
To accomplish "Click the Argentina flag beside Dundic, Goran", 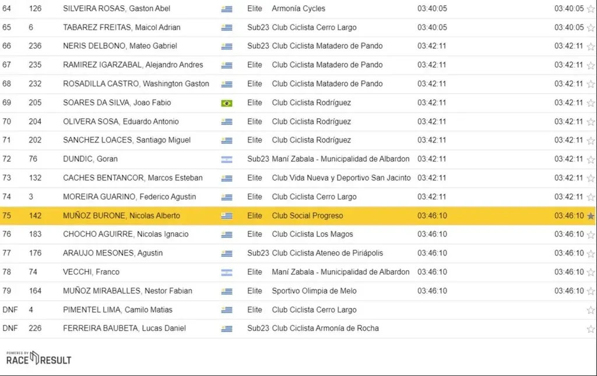I will (x=226, y=159).
